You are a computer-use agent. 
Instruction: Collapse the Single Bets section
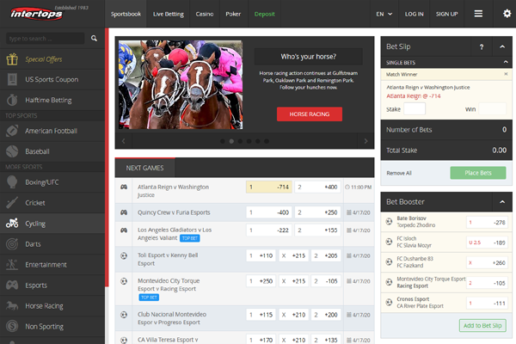[x=506, y=62]
